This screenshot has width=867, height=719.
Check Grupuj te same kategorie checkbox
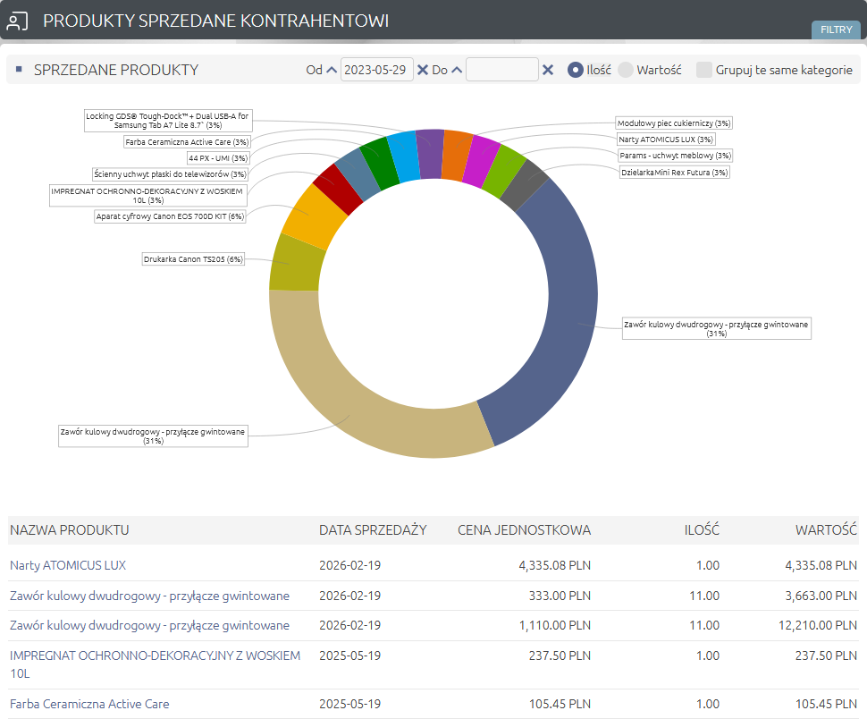click(704, 70)
